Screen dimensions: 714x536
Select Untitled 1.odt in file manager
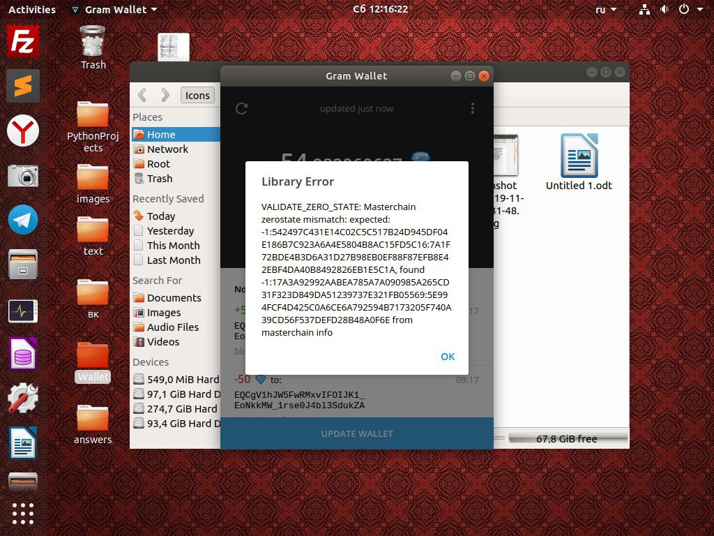579,162
